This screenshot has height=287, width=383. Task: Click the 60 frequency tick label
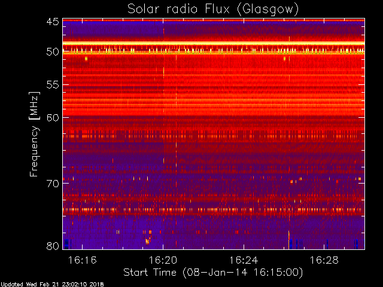53,118
